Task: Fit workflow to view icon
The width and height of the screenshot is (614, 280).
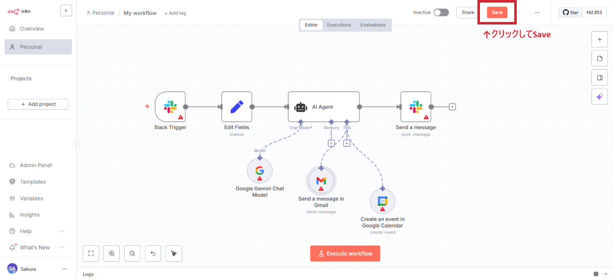Action: pos(91,253)
